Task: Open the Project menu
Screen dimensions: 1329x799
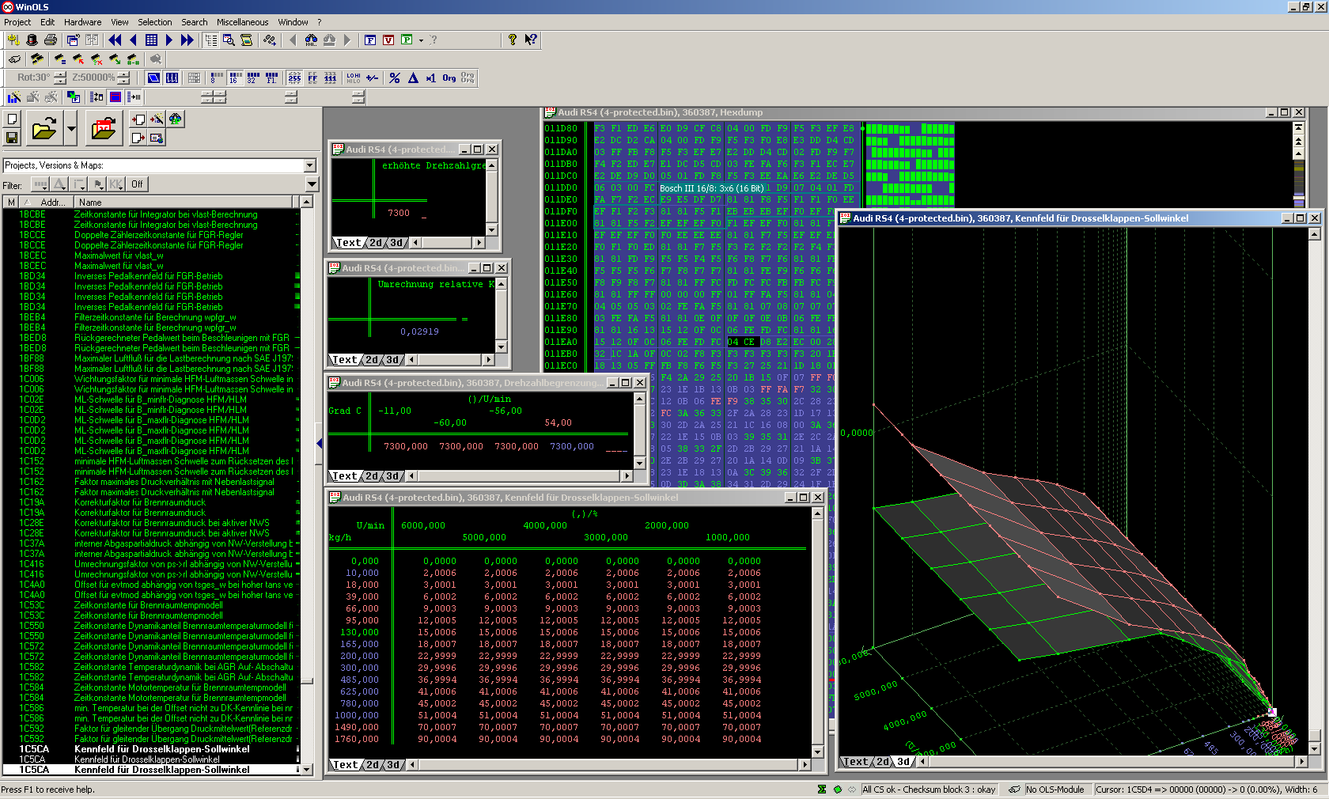Action: click(x=17, y=22)
